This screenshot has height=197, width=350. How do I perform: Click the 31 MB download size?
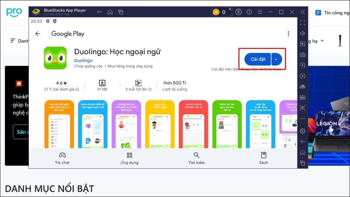tap(102, 86)
